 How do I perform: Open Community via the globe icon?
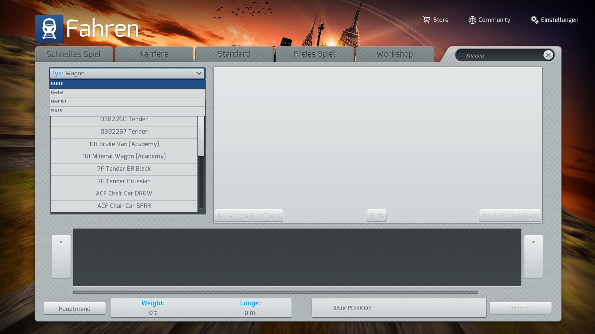point(472,20)
